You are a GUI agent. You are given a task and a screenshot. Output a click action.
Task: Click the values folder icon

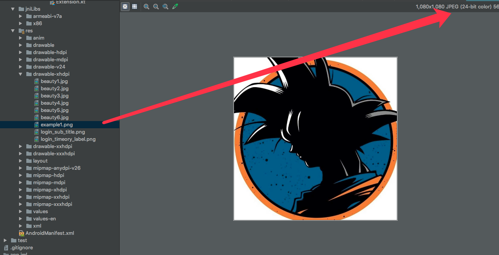point(29,211)
